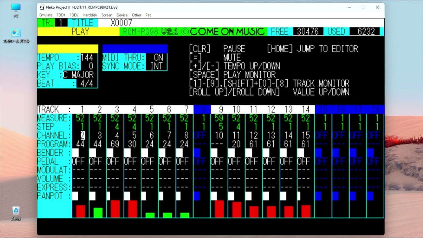Click the MEASURE row label

pos(54,118)
